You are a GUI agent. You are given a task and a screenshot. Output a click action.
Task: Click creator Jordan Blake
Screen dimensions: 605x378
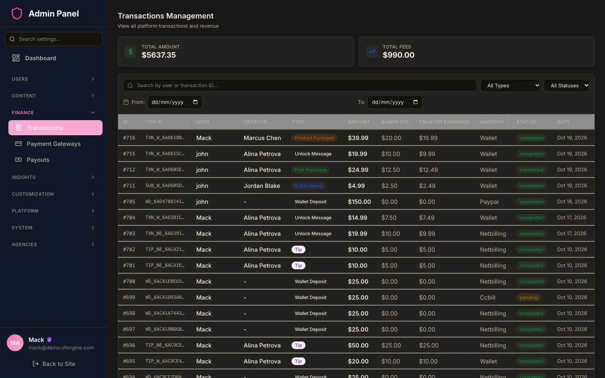point(262,186)
